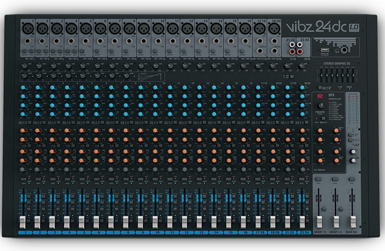This screenshot has width=385, height=251.
Task: Click the lowest blue EQ knob of channel 14
Action: coord(214,114)
